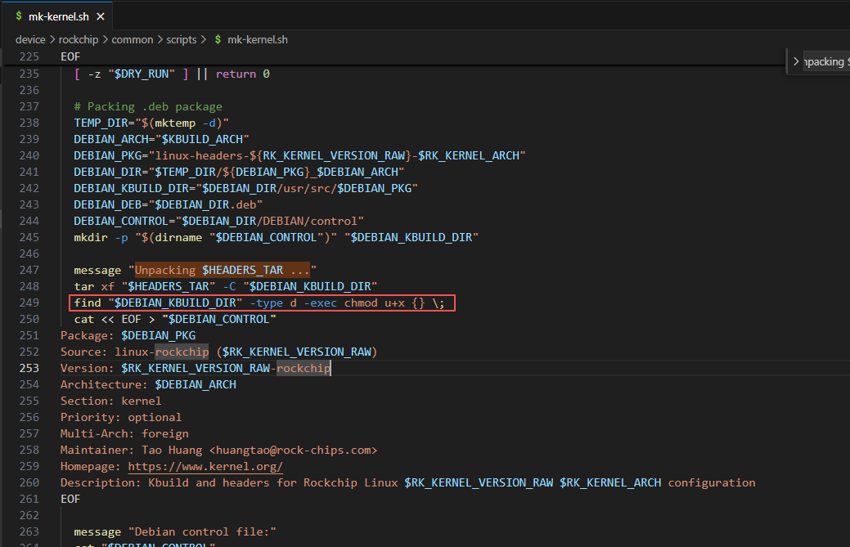Open the 'device' breadcrumb segment

(30, 39)
